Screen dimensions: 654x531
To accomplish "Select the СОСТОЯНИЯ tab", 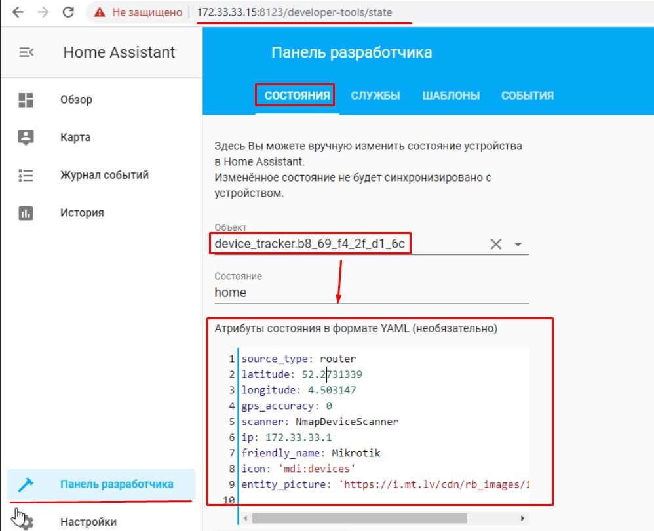I will pos(297,96).
